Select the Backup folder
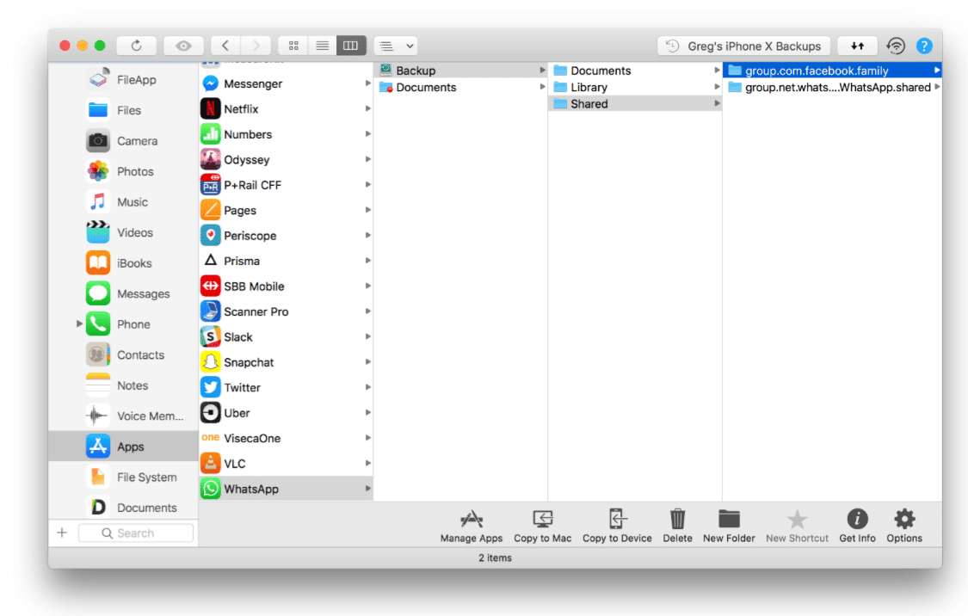The width and height of the screenshot is (968, 616). point(460,71)
